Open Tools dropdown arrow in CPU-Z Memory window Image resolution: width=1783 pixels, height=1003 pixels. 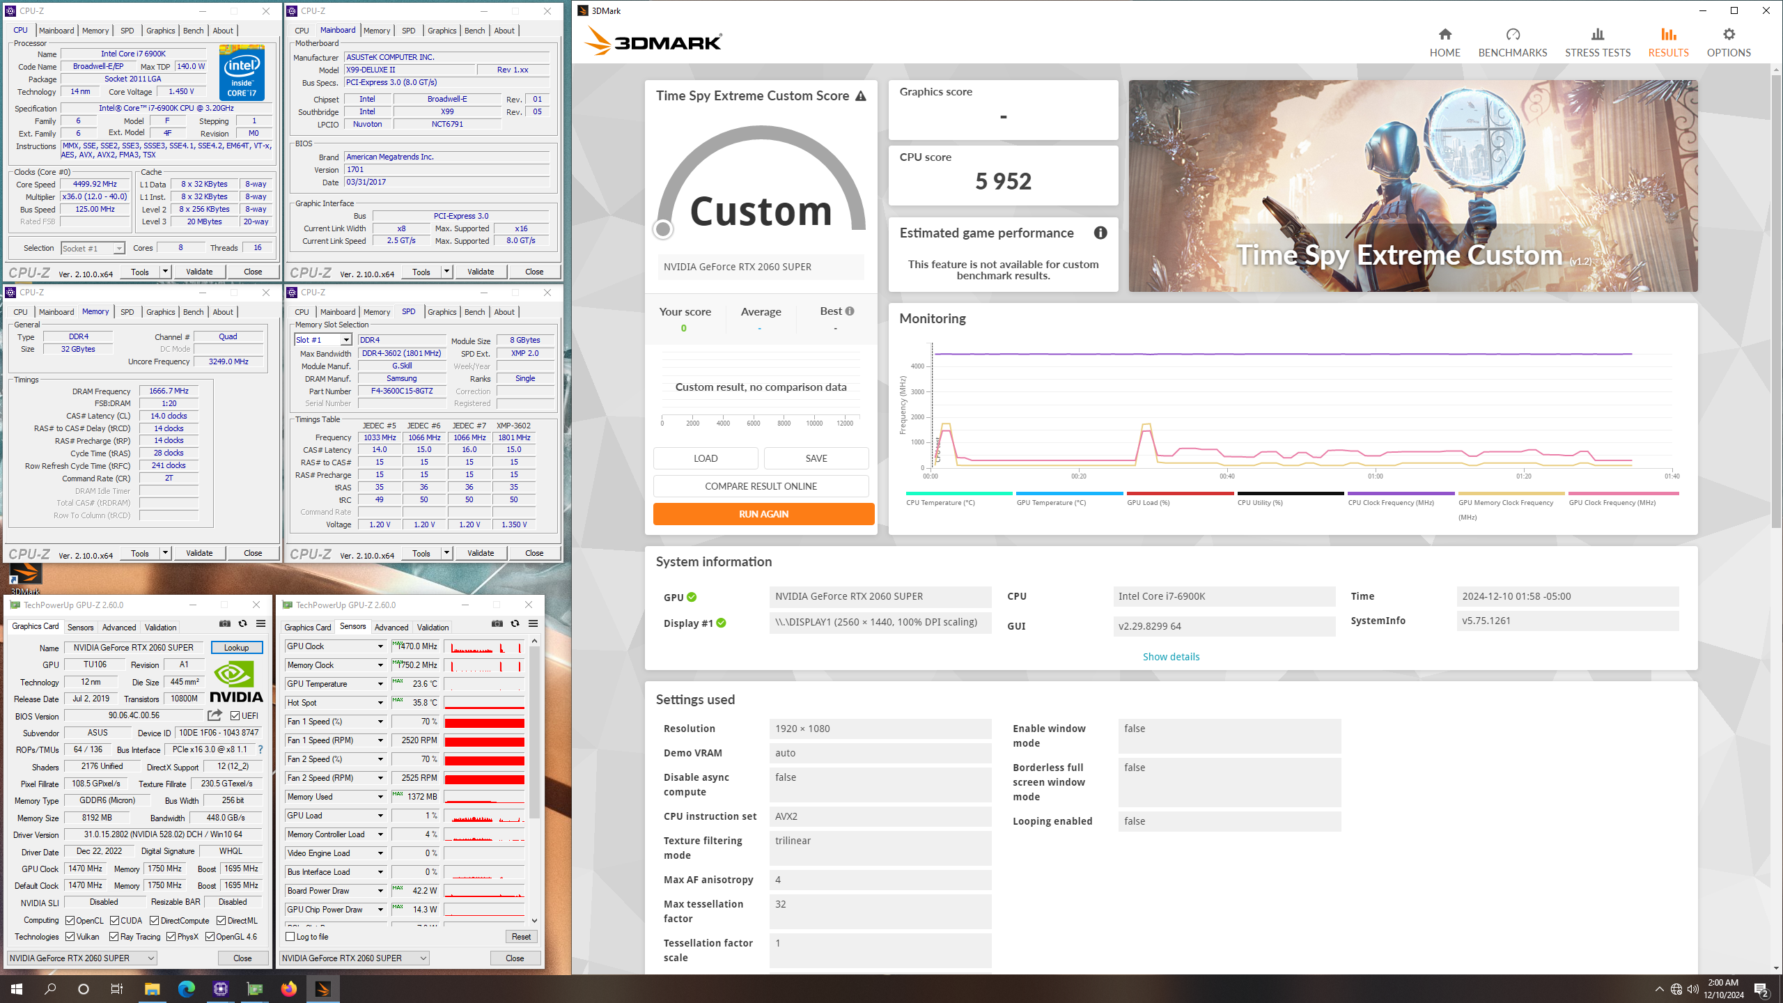[166, 553]
